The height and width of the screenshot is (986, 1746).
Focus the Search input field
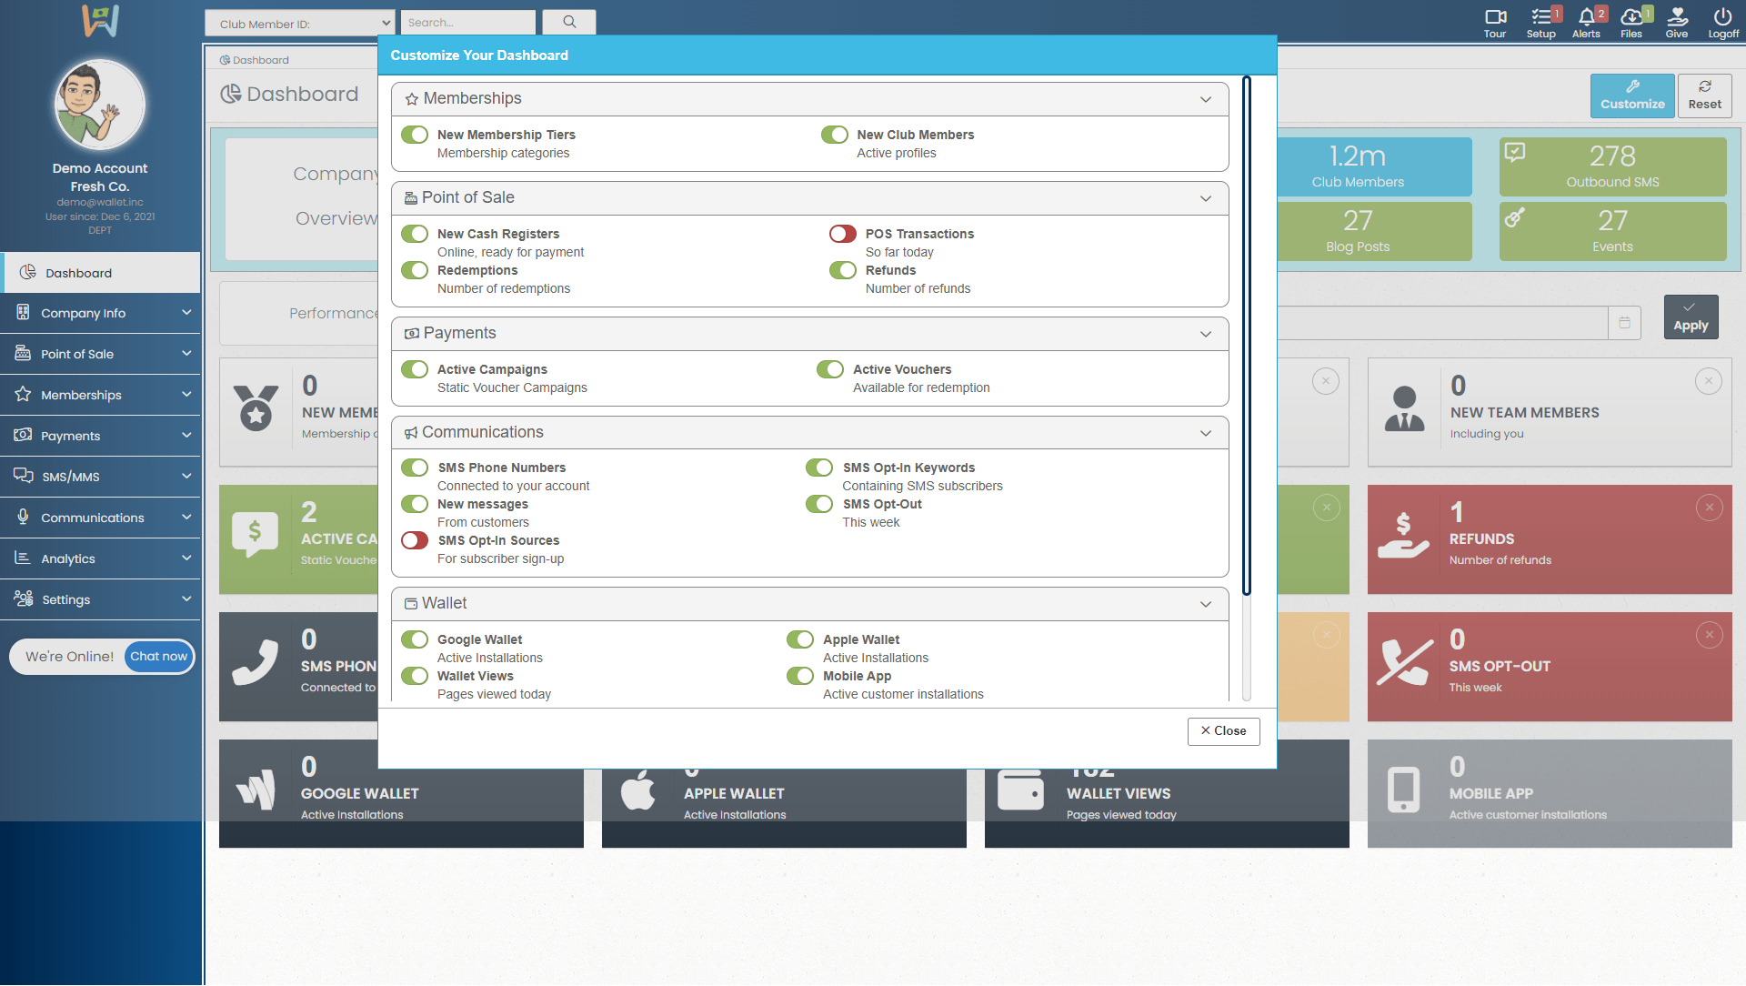pos(467,22)
